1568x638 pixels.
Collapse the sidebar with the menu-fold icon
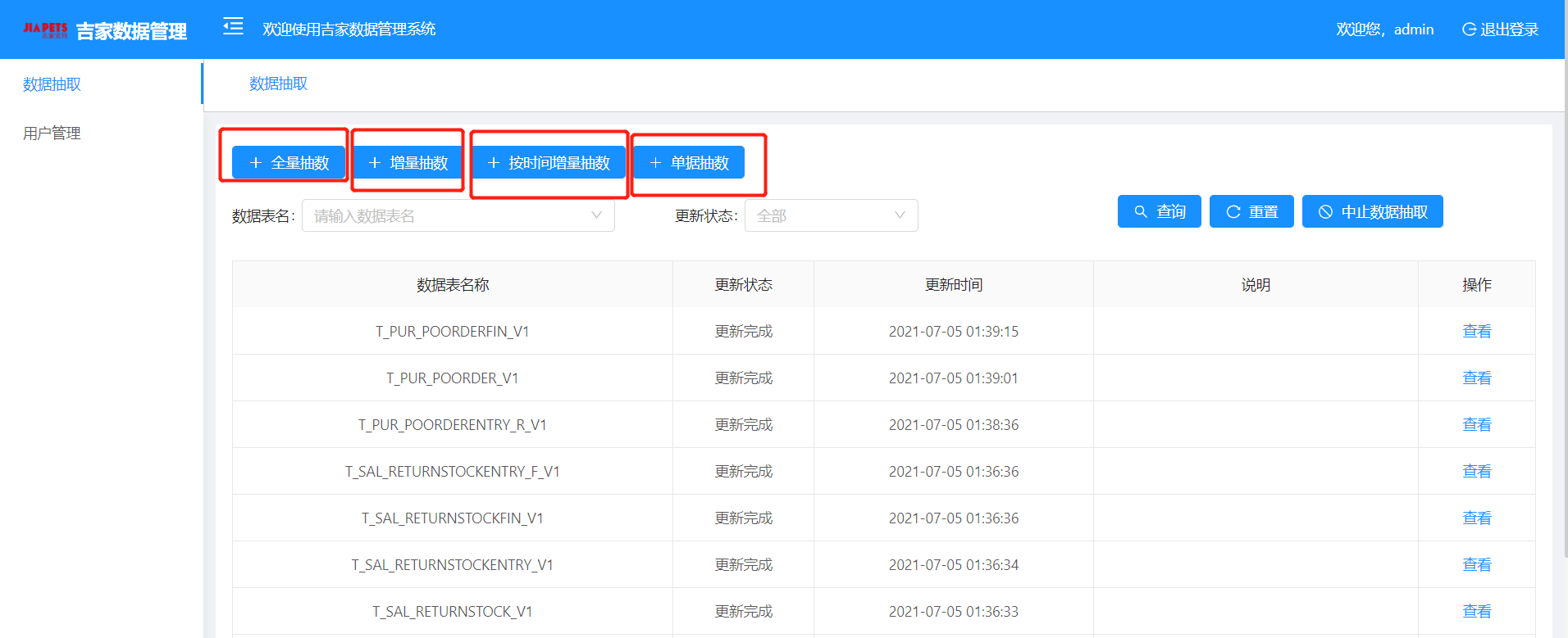coord(233,27)
